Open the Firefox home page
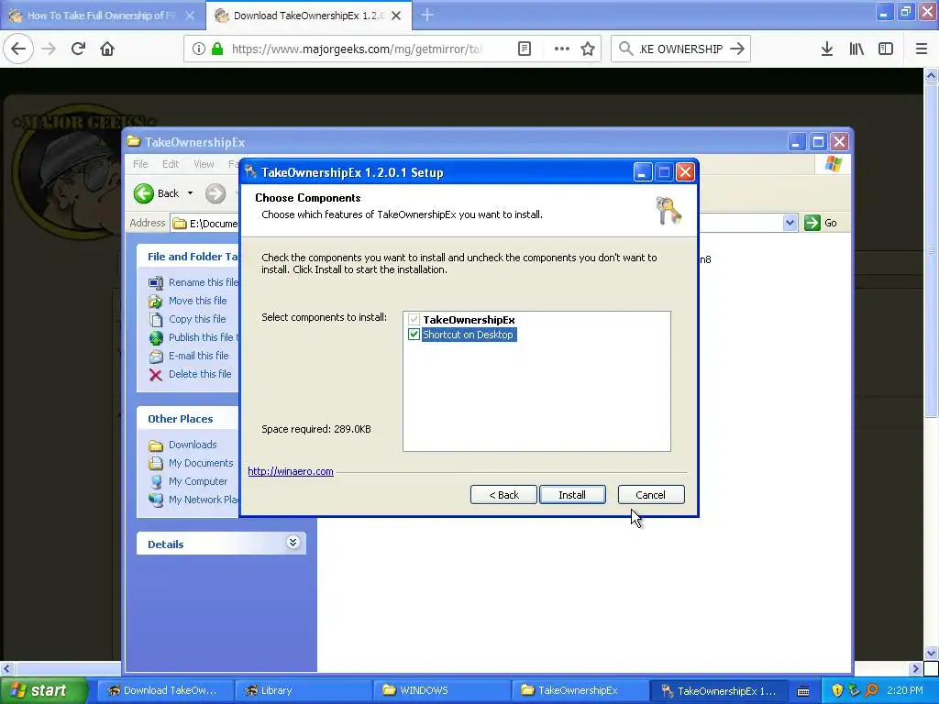939x704 pixels. tap(107, 49)
